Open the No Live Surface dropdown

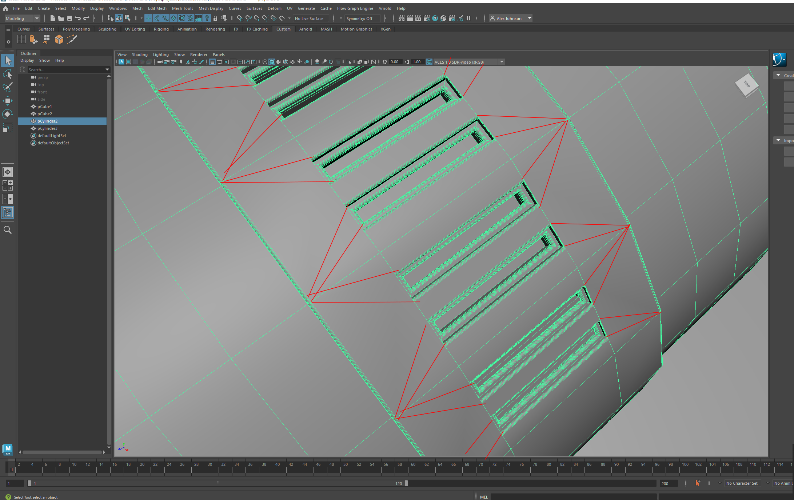(x=311, y=18)
